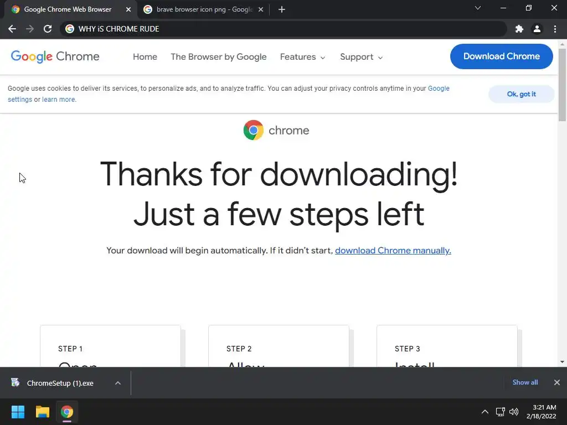Open the learn more cookie link

(x=59, y=100)
